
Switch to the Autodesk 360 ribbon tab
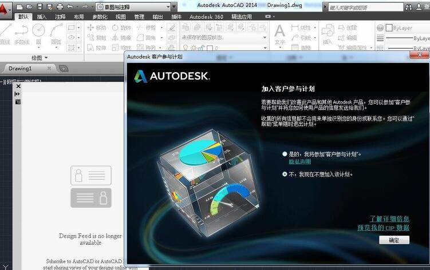[x=206, y=17]
